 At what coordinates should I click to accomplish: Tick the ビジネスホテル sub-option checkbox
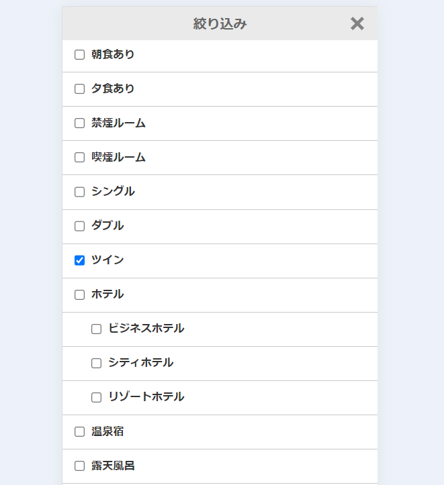[x=96, y=329]
